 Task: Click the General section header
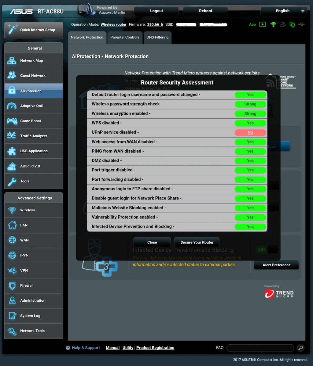(x=34, y=48)
